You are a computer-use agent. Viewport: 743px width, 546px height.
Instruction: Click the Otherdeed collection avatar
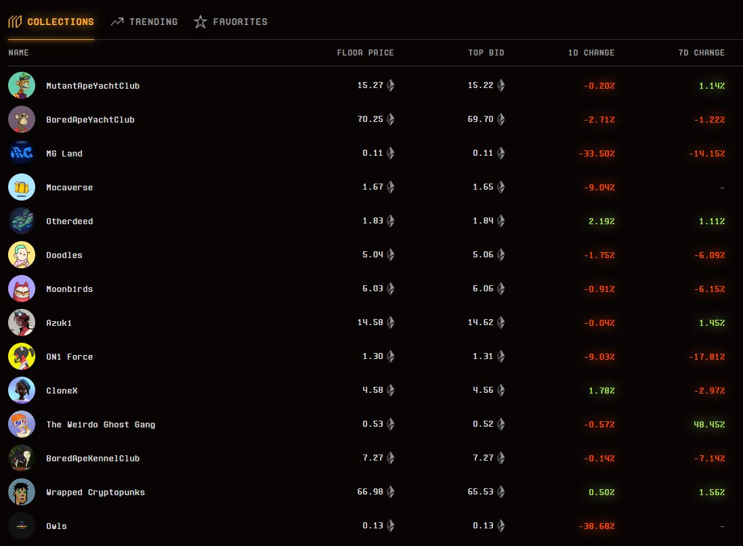pyautogui.click(x=22, y=221)
